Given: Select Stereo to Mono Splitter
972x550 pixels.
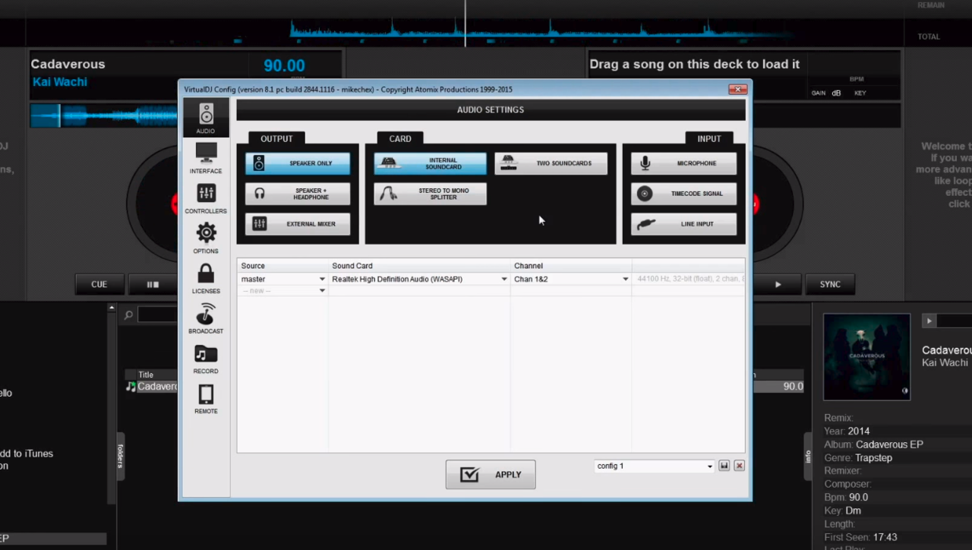Looking at the screenshot, I should pos(430,194).
